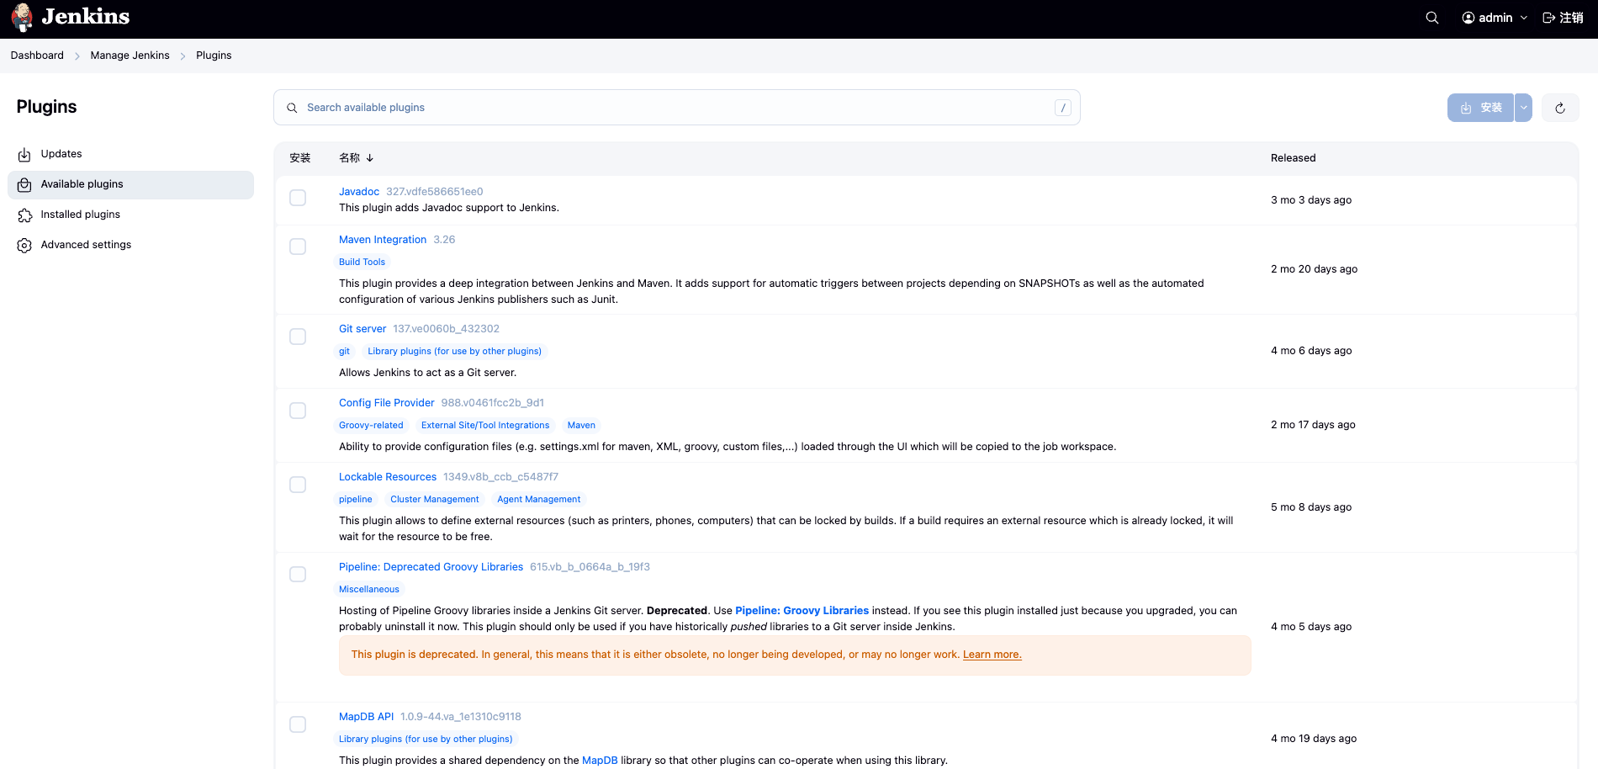The height and width of the screenshot is (769, 1598).
Task: Check Pipeline: Deprecated Groovy Libraries checkbox
Action: click(298, 575)
